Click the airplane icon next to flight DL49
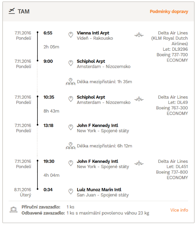Viewport: 196px width, 226px height. [x=139, y=99]
